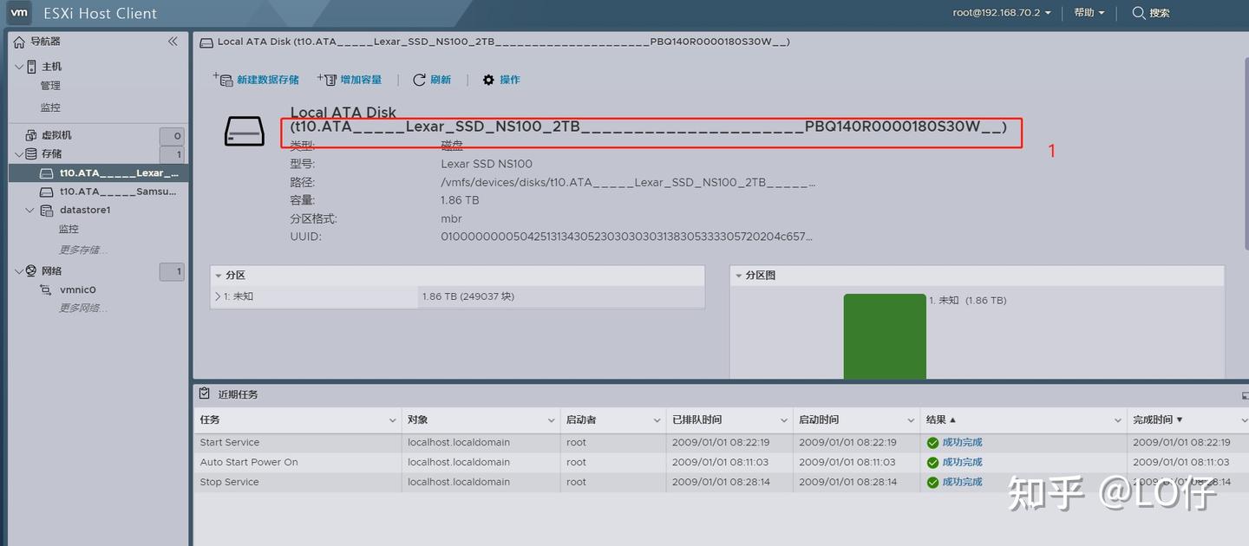Click 成功完成 link for Auto Start Power On
Screen dimensions: 1249x546
[x=963, y=463]
